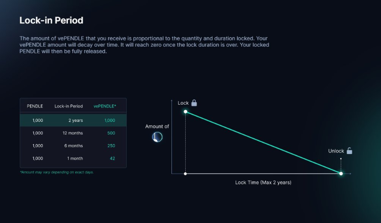Click the closed lock icon beside Lock
Viewport: 381px width, 223px height.
[194, 103]
